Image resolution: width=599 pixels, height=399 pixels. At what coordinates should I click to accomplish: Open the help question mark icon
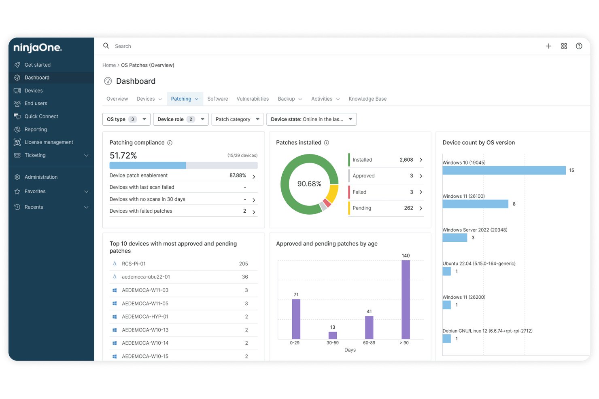[x=579, y=46]
